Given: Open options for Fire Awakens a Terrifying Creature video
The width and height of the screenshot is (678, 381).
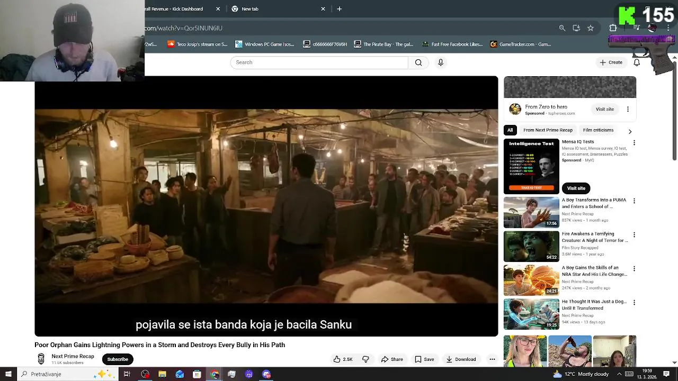Looking at the screenshot, I should [x=634, y=235].
